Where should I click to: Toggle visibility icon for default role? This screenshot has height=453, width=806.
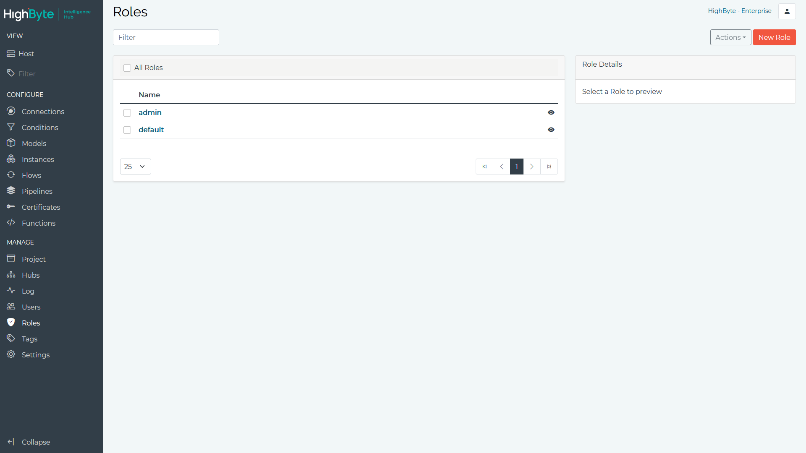[551, 129]
